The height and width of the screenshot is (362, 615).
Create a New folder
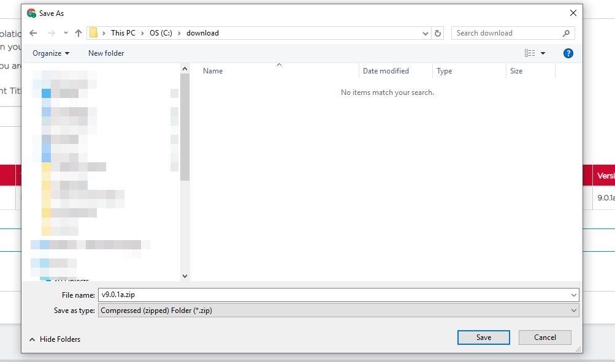105,53
